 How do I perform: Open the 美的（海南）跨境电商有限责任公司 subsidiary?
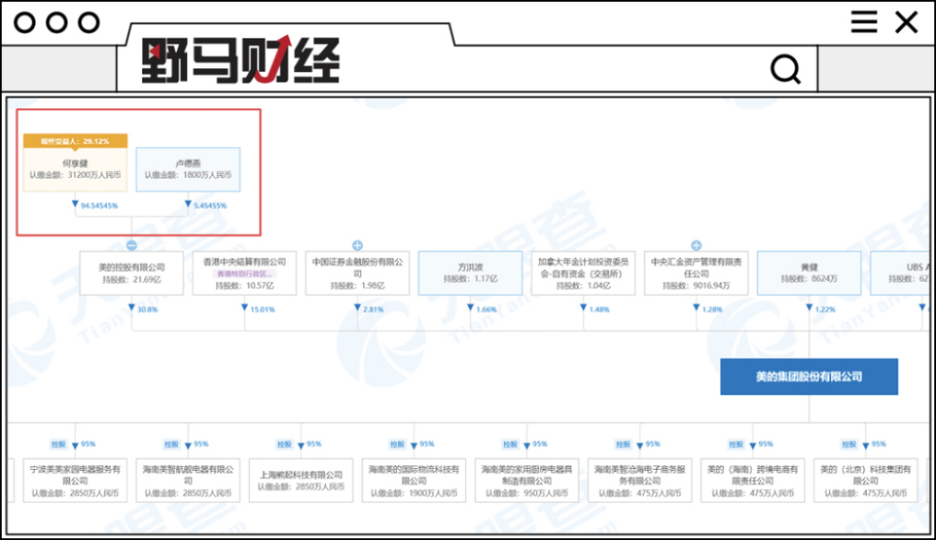pyautogui.click(x=753, y=480)
